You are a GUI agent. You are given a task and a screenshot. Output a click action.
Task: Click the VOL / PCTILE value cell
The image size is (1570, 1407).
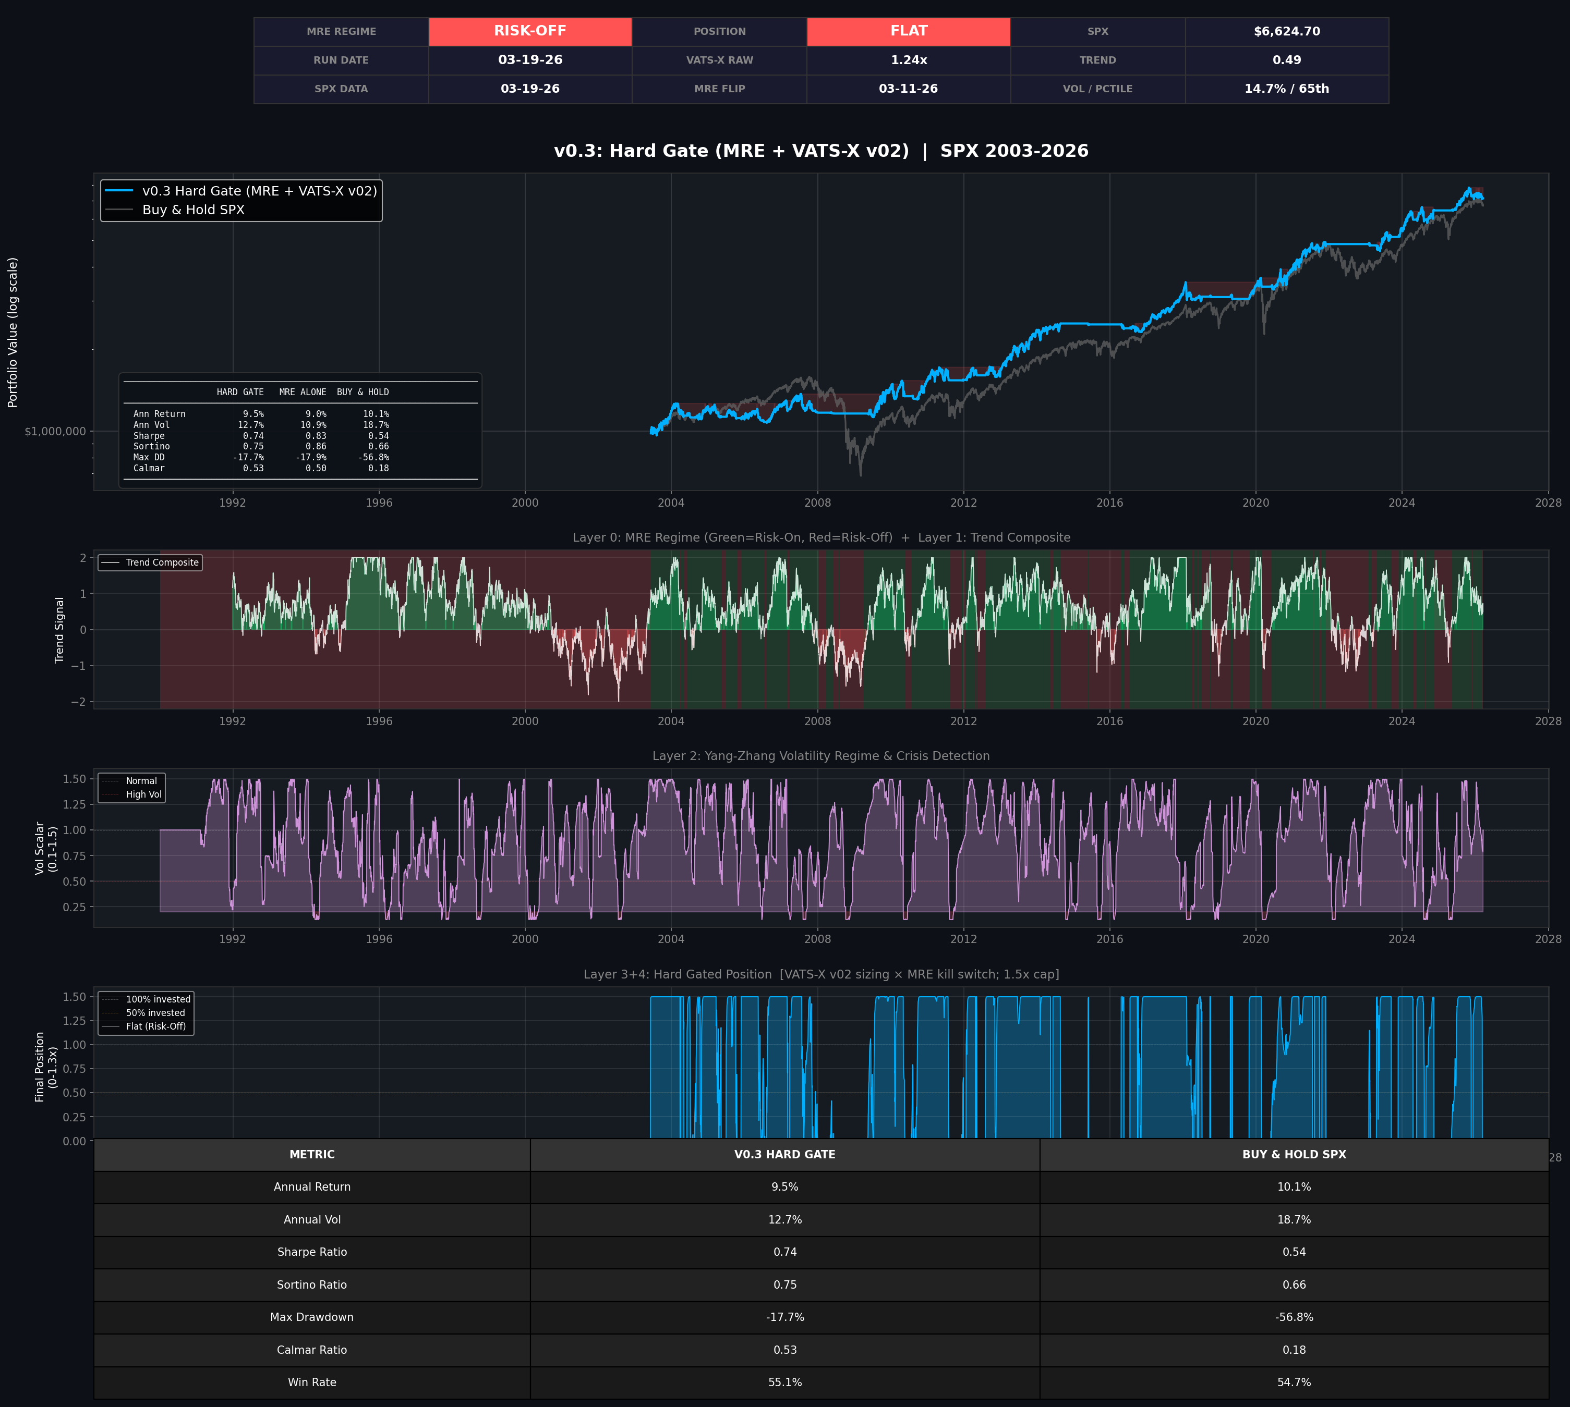[1286, 89]
